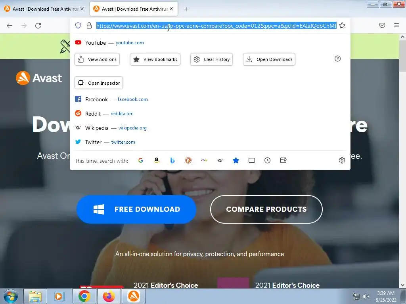Close the first Avast tab
Viewport: 406px width, 304px height.
click(x=82, y=9)
